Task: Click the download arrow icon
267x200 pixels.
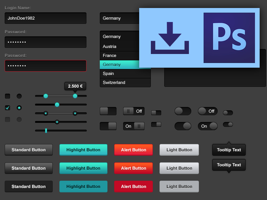Action: pyautogui.click(x=170, y=38)
